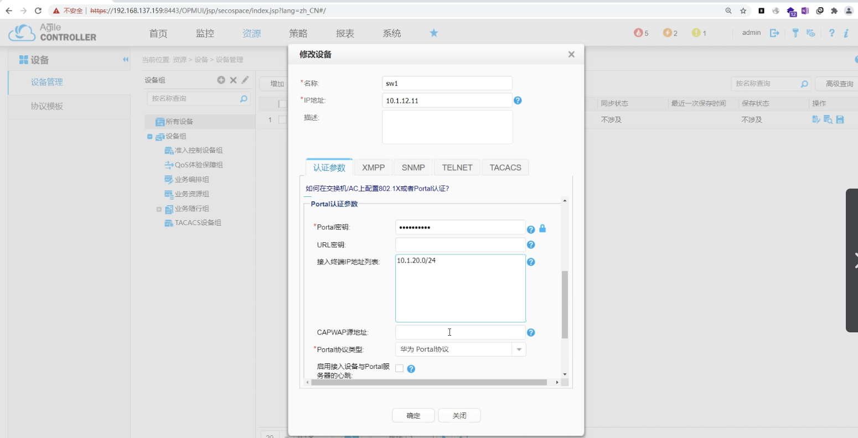
Task: Enable 启用接入设备与Portal服务器的心跳 checkbox
Action: (x=399, y=369)
